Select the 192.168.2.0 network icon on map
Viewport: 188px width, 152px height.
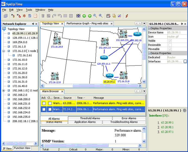click(x=105, y=42)
